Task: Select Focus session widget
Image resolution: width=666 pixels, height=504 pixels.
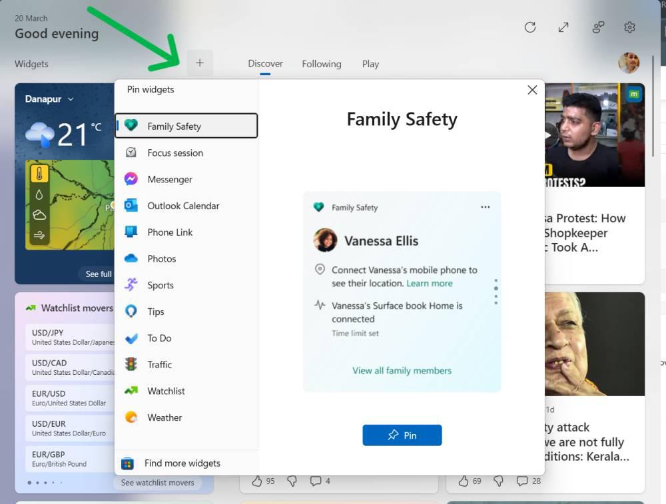Action: [x=186, y=152]
